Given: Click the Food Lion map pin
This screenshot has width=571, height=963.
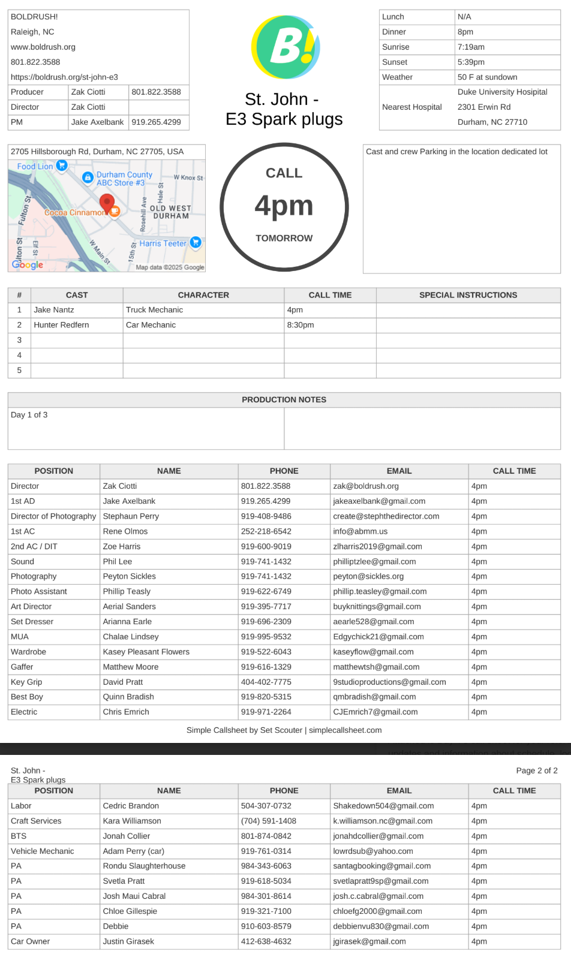Looking at the screenshot, I should 62,165.
